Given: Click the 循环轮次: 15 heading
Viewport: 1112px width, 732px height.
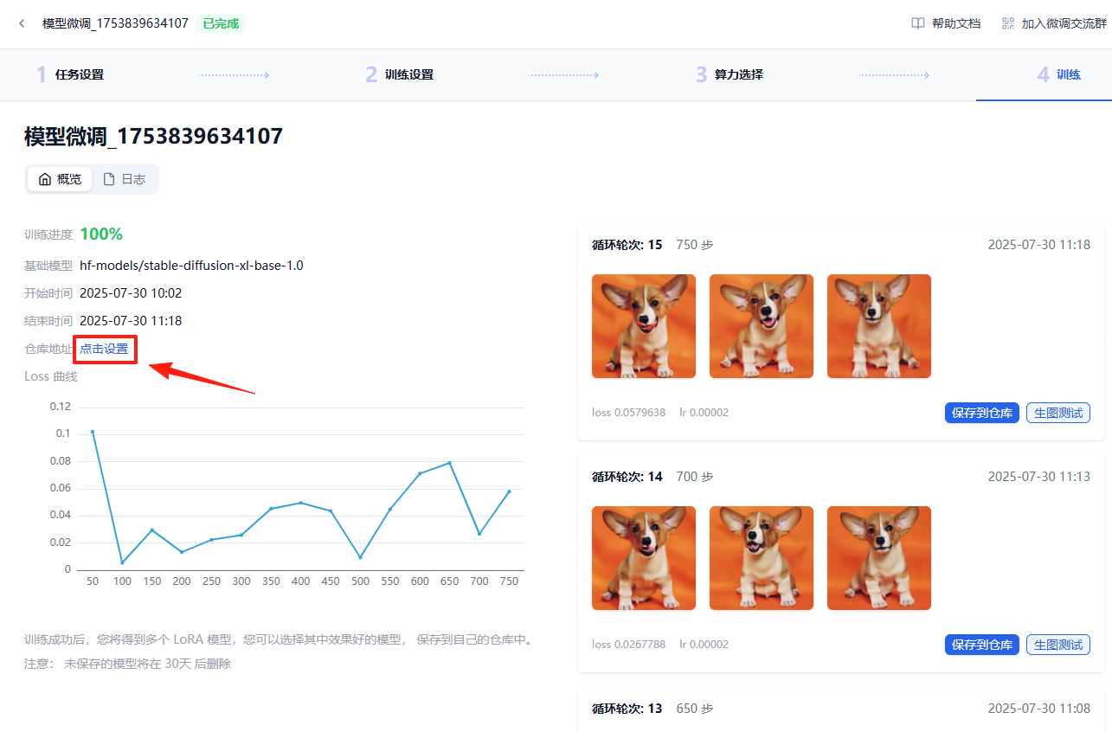Looking at the screenshot, I should 627,245.
